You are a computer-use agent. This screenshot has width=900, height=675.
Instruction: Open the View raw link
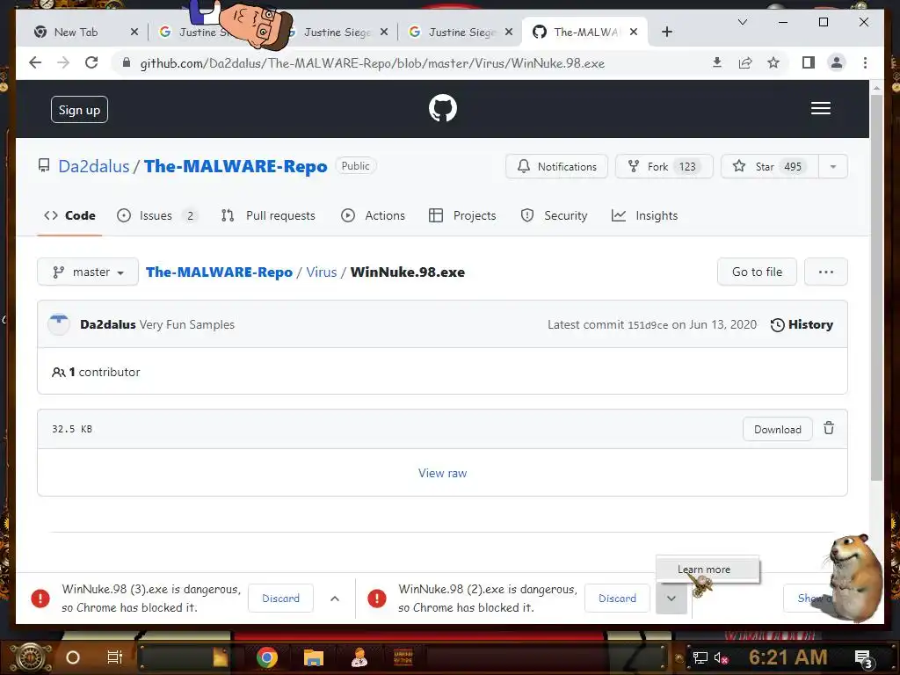pyautogui.click(x=442, y=473)
